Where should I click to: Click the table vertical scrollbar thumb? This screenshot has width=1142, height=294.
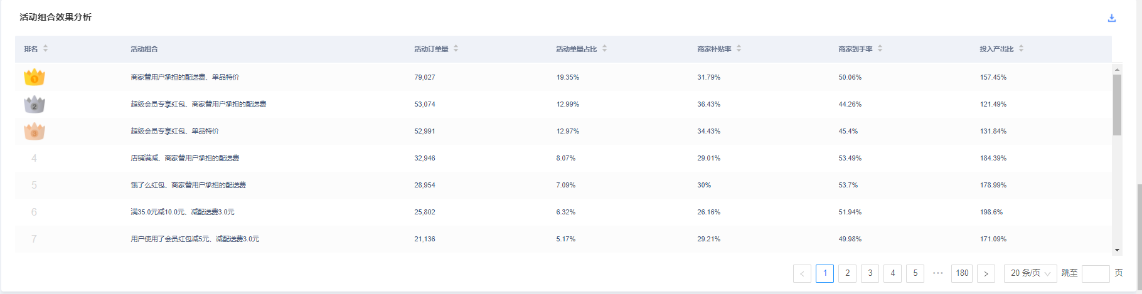click(x=1117, y=105)
